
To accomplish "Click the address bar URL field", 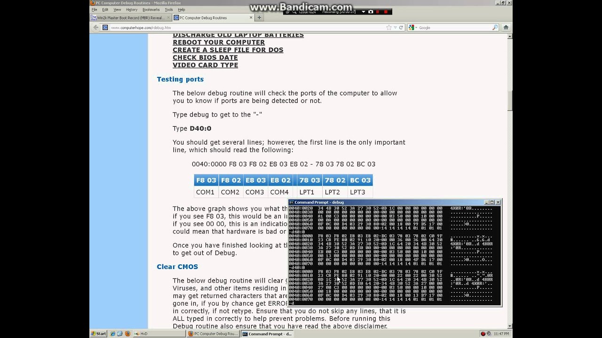I will pos(247,27).
